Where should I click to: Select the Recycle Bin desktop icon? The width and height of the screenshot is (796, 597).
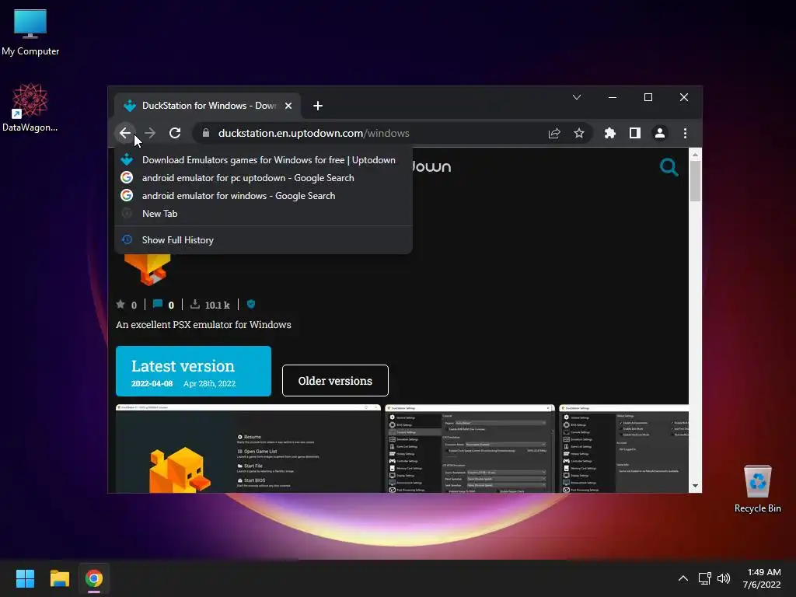tap(757, 489)
